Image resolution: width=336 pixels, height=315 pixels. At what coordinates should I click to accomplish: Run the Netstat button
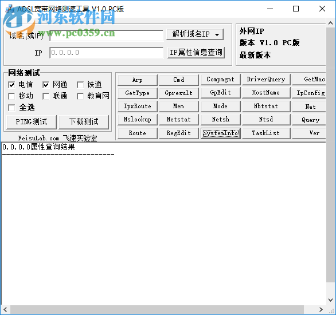tap(179, 120)
